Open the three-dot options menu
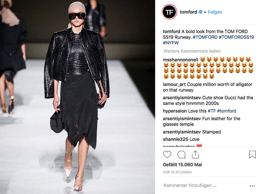This screenshot has width=263, height=194. [x=252, y=186]
